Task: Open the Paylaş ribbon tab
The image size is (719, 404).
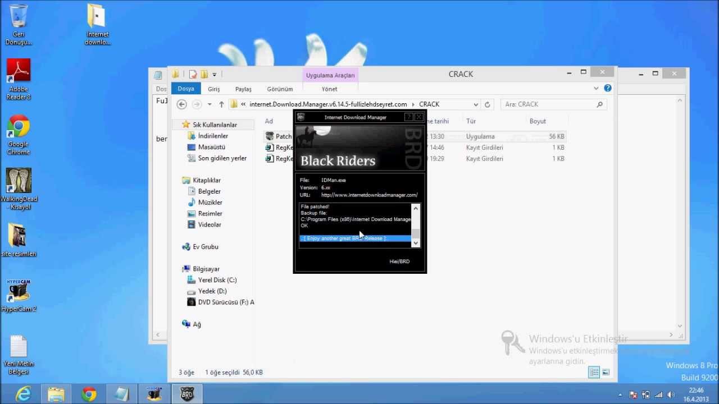Action: [x=243, y=89]
